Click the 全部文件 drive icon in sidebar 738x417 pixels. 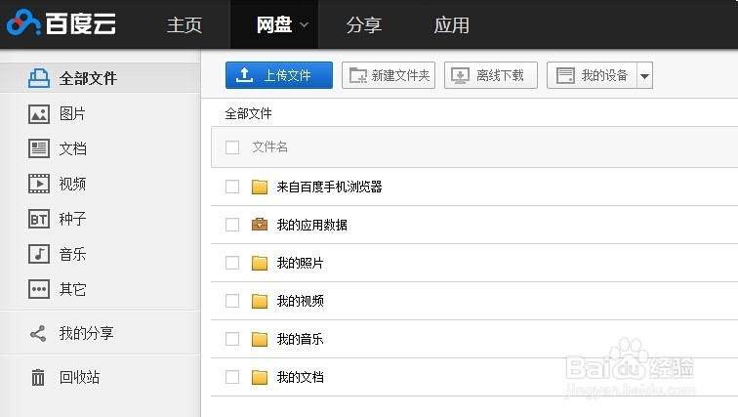39,78
